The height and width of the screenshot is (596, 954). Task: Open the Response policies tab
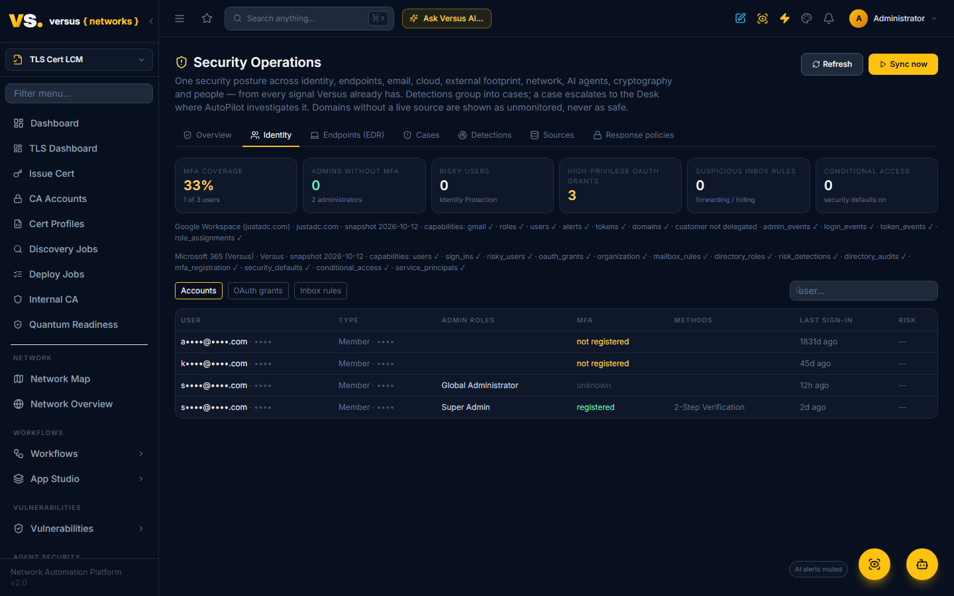tap(633, 135)
